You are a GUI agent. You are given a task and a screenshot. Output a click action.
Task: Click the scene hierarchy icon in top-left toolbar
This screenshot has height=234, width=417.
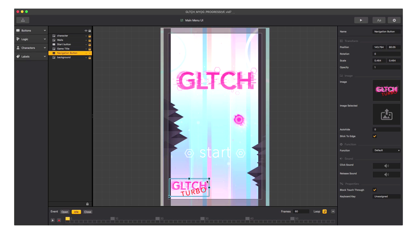click(23, 20)
